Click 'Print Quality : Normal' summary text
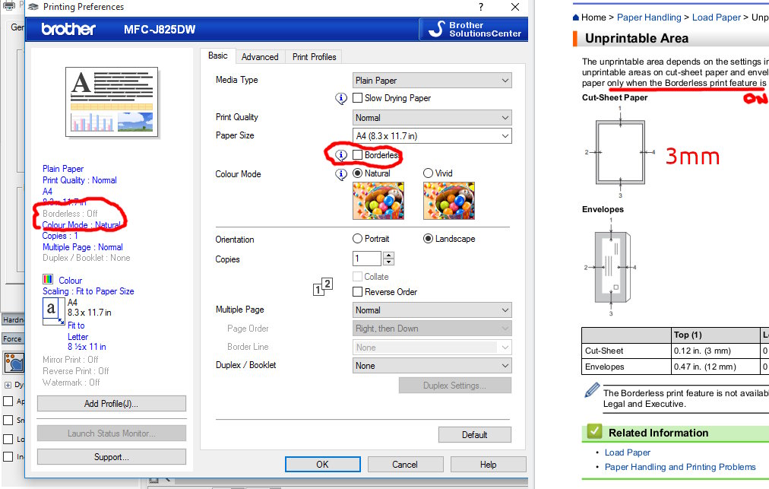Image resolution: width=769 pixels, height=489 pixels. click(x=80, y=180)
